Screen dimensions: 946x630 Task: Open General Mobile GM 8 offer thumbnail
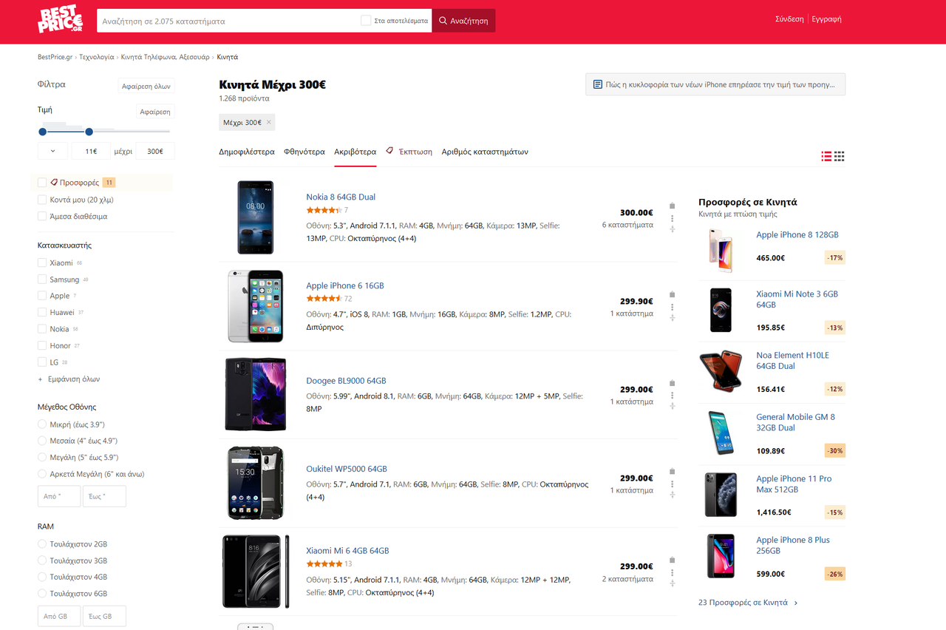[720, 433]
